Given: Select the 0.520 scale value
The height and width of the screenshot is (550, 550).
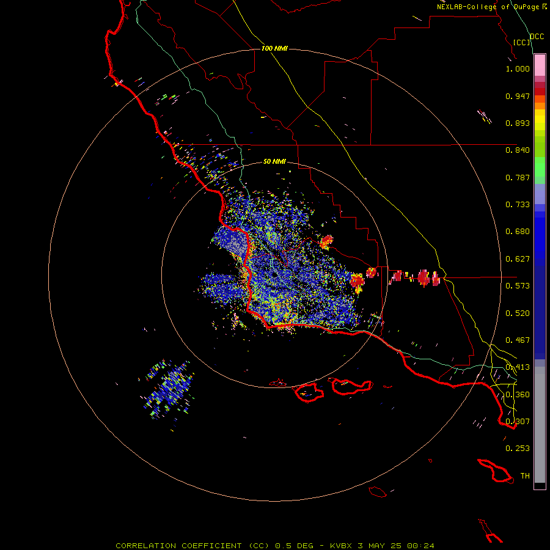Looking at the screenshot, I should coord(518,313).
